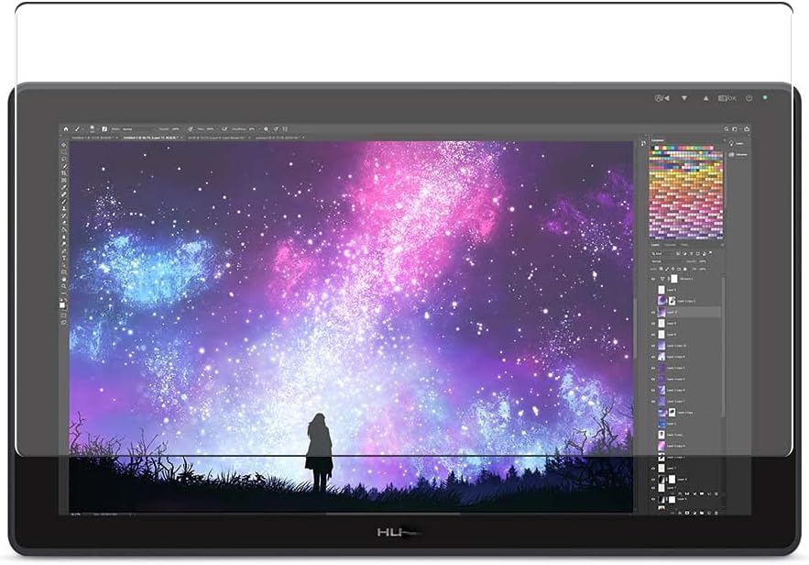Create new group at Layers panel bottom
The image size is (809, 565).
[x=702, y=513]
